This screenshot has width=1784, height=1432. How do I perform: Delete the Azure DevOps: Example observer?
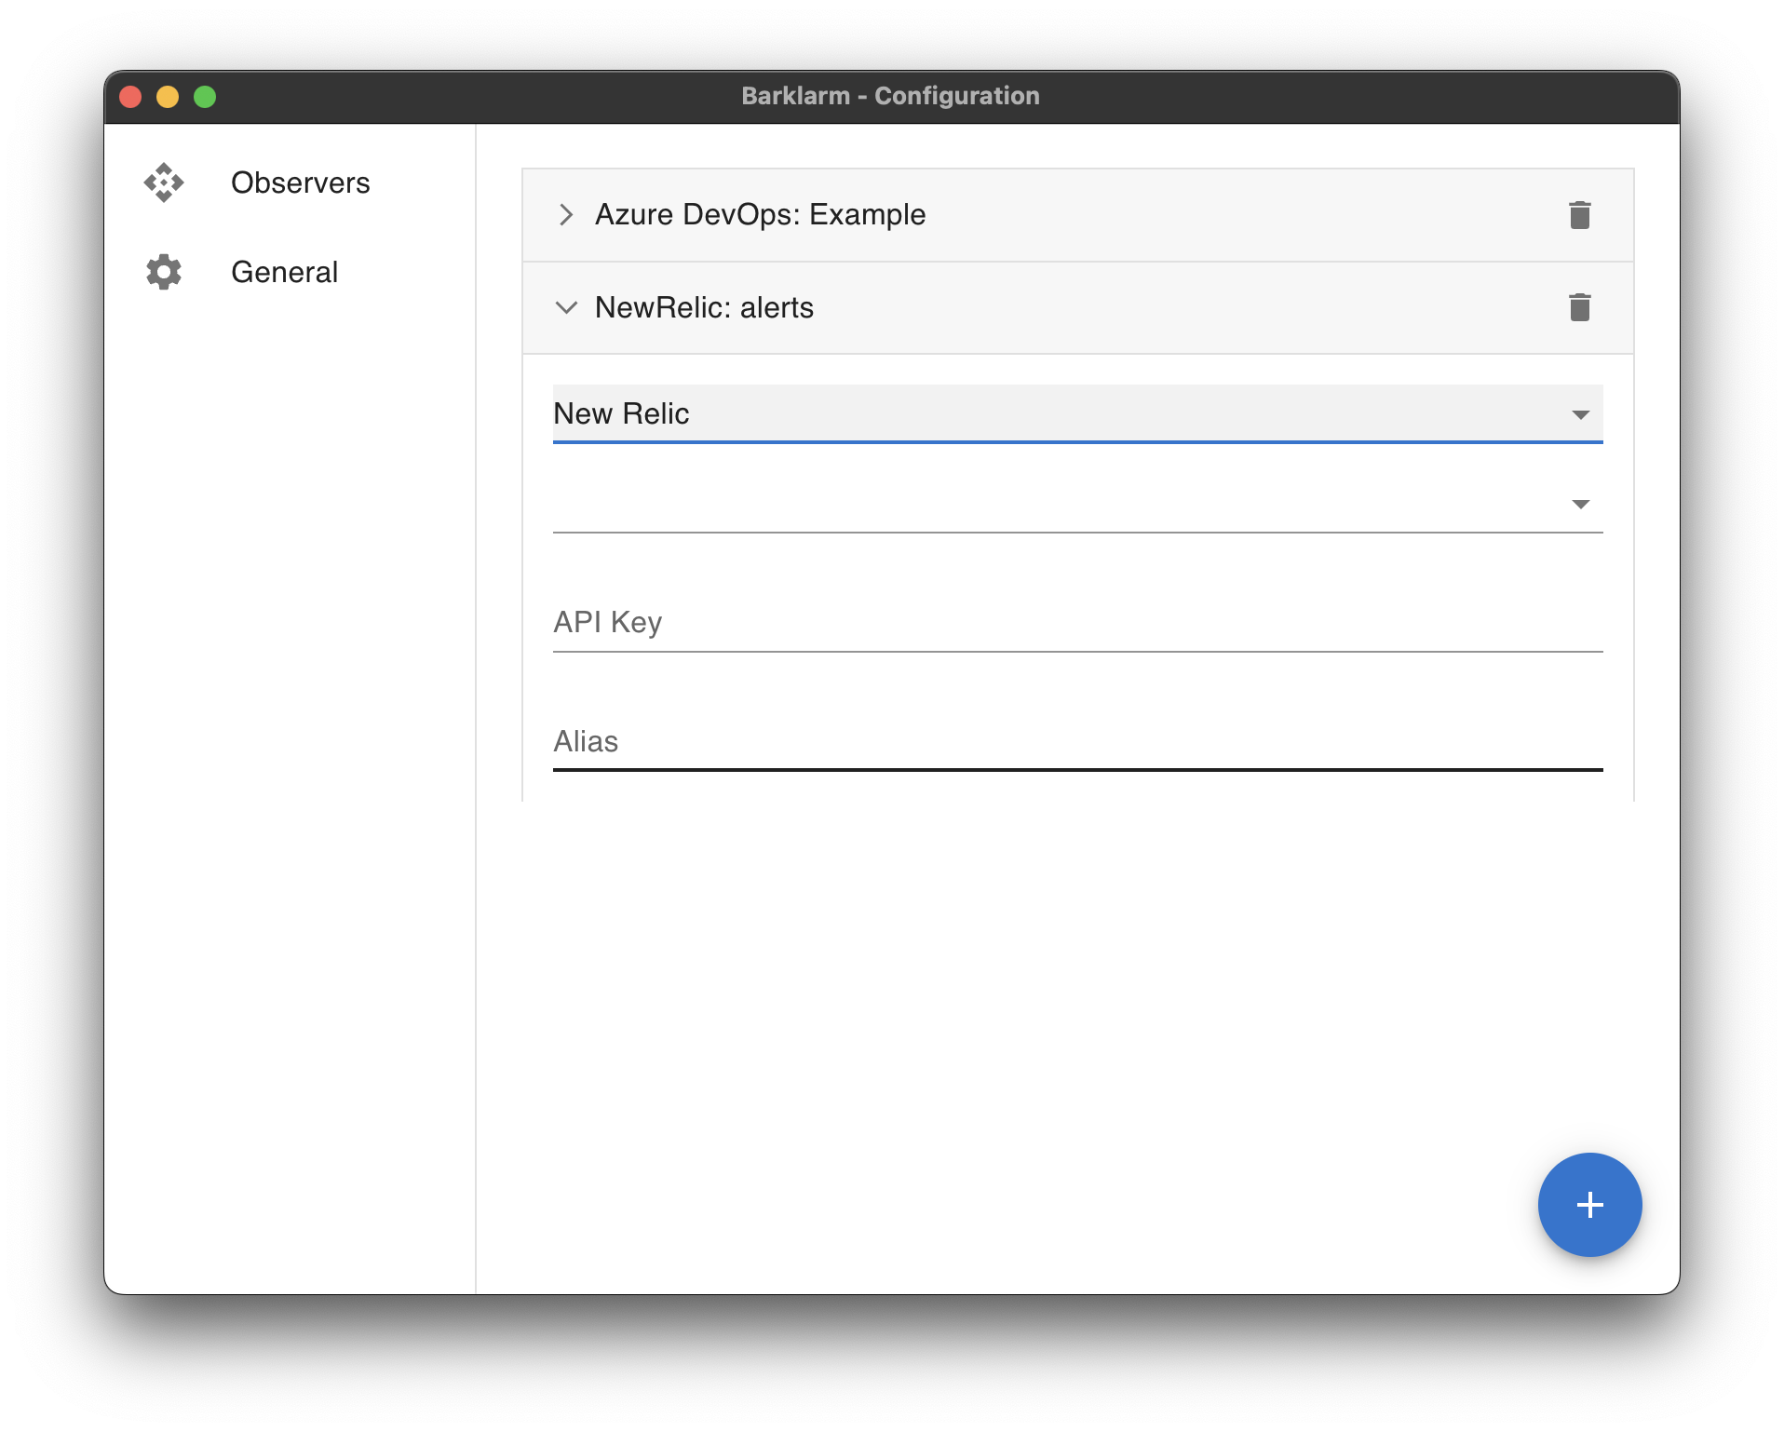click(x=1579, y=215)
